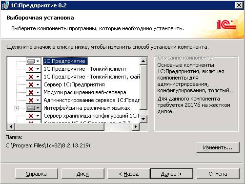
Task: Click red X icon for Тонкий клиент, файловый вариант
Action: click(x=31, y=77)
